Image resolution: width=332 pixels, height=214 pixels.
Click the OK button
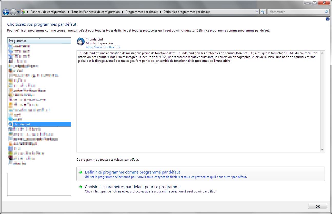coord(318,206)
